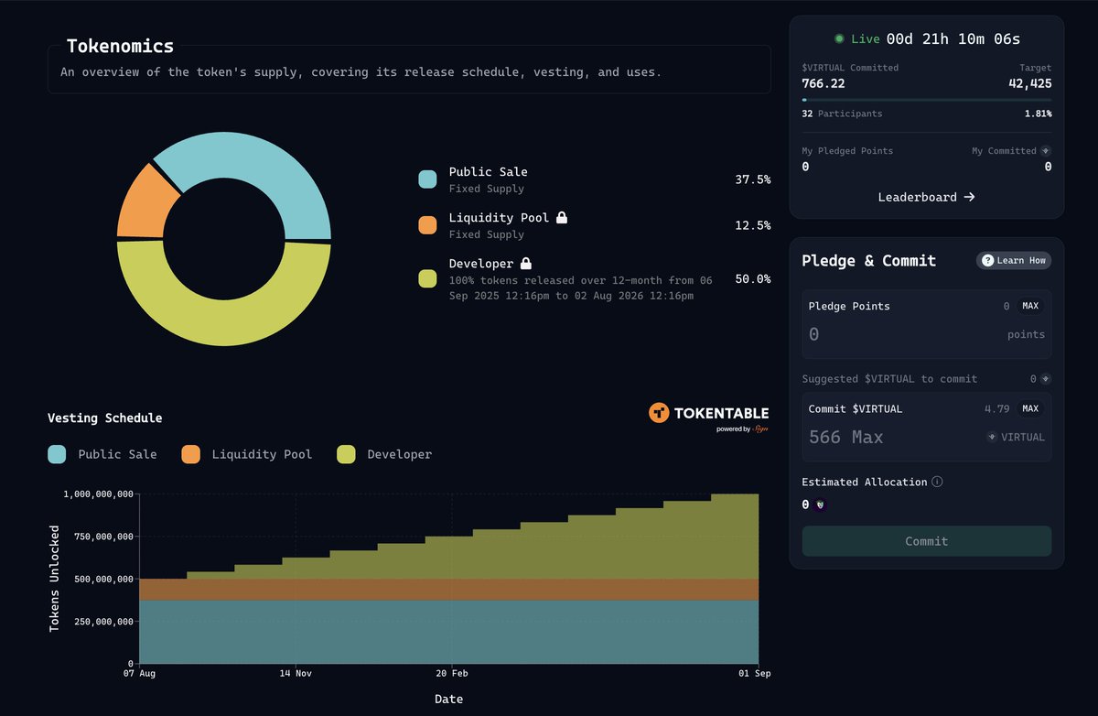Toggle Developer in Vesting Schedule legend

[384, 454]
